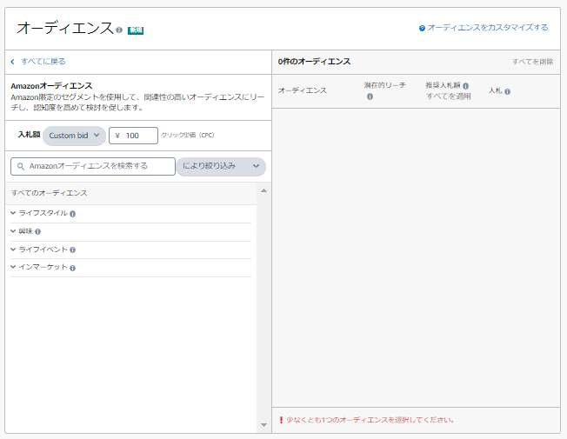Click scrollbar up arrow in audience list
The image size is (567, 439).
(264, 190)
